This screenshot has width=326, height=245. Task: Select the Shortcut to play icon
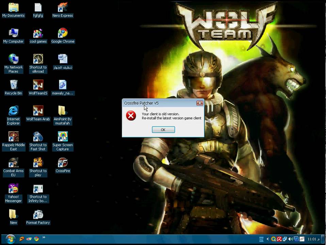pos(38,167)
